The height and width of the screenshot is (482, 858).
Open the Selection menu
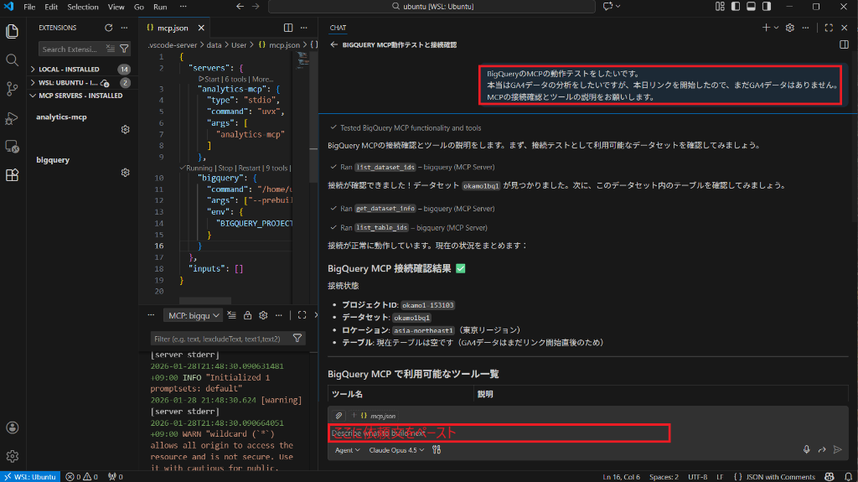coord(83,7)
